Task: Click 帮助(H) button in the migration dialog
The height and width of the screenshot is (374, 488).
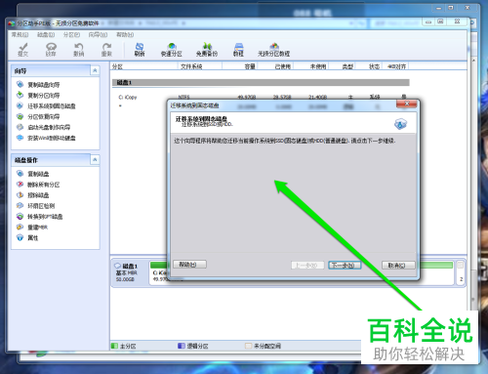Action: tap(189, 265)
